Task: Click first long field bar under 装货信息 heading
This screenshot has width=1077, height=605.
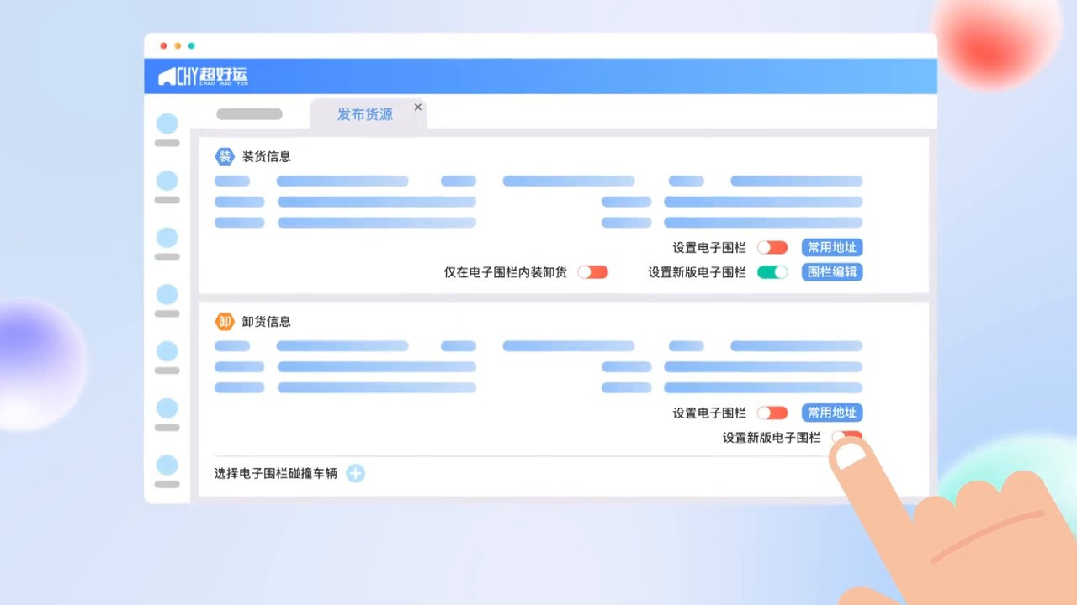Action: pyautogui.click(x=342, y=181)
